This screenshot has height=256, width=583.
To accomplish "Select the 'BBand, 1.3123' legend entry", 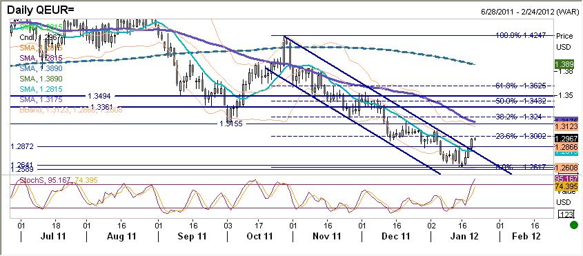I will (70, 110).
